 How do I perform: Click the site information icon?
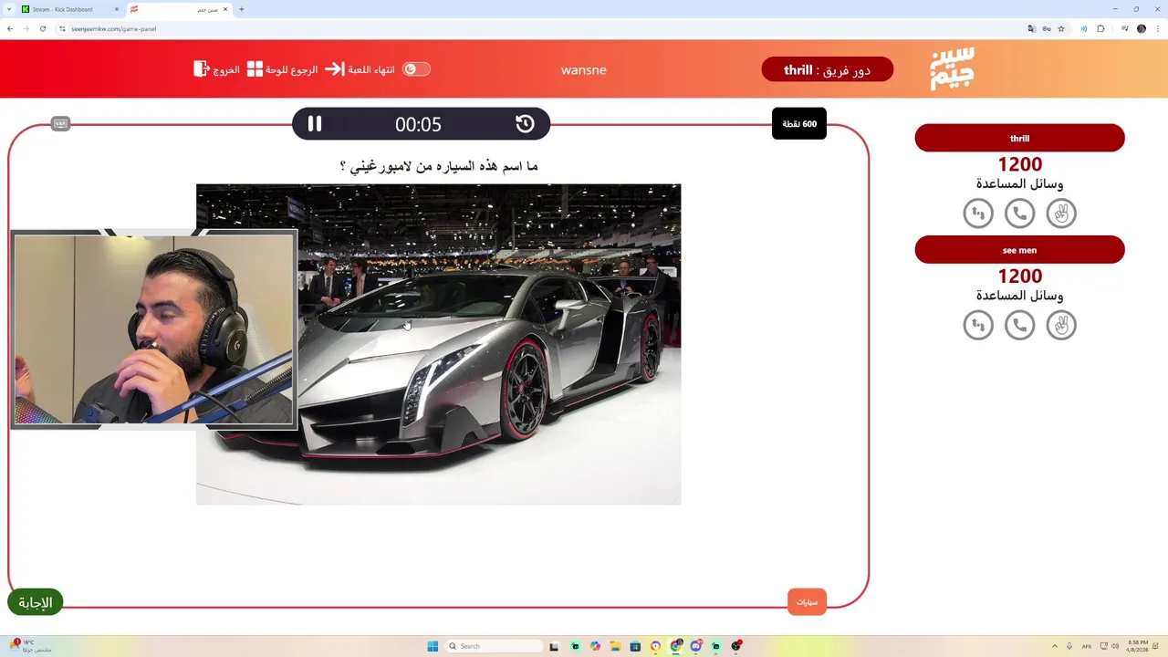63,28
